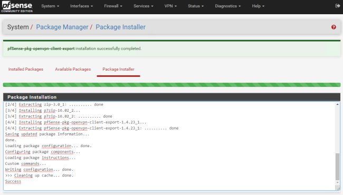Follow the Package Installer breadcrumb link
This screenshot has width=343, height=195.
[120, 27]
